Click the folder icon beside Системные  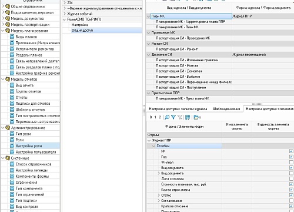[x=8, y=158]
